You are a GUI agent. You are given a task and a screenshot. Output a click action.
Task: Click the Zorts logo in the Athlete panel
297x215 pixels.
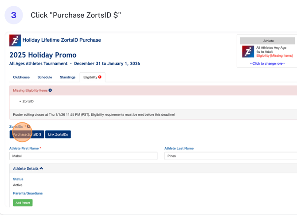248,51
